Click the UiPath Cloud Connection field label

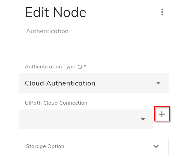point(56,103)
